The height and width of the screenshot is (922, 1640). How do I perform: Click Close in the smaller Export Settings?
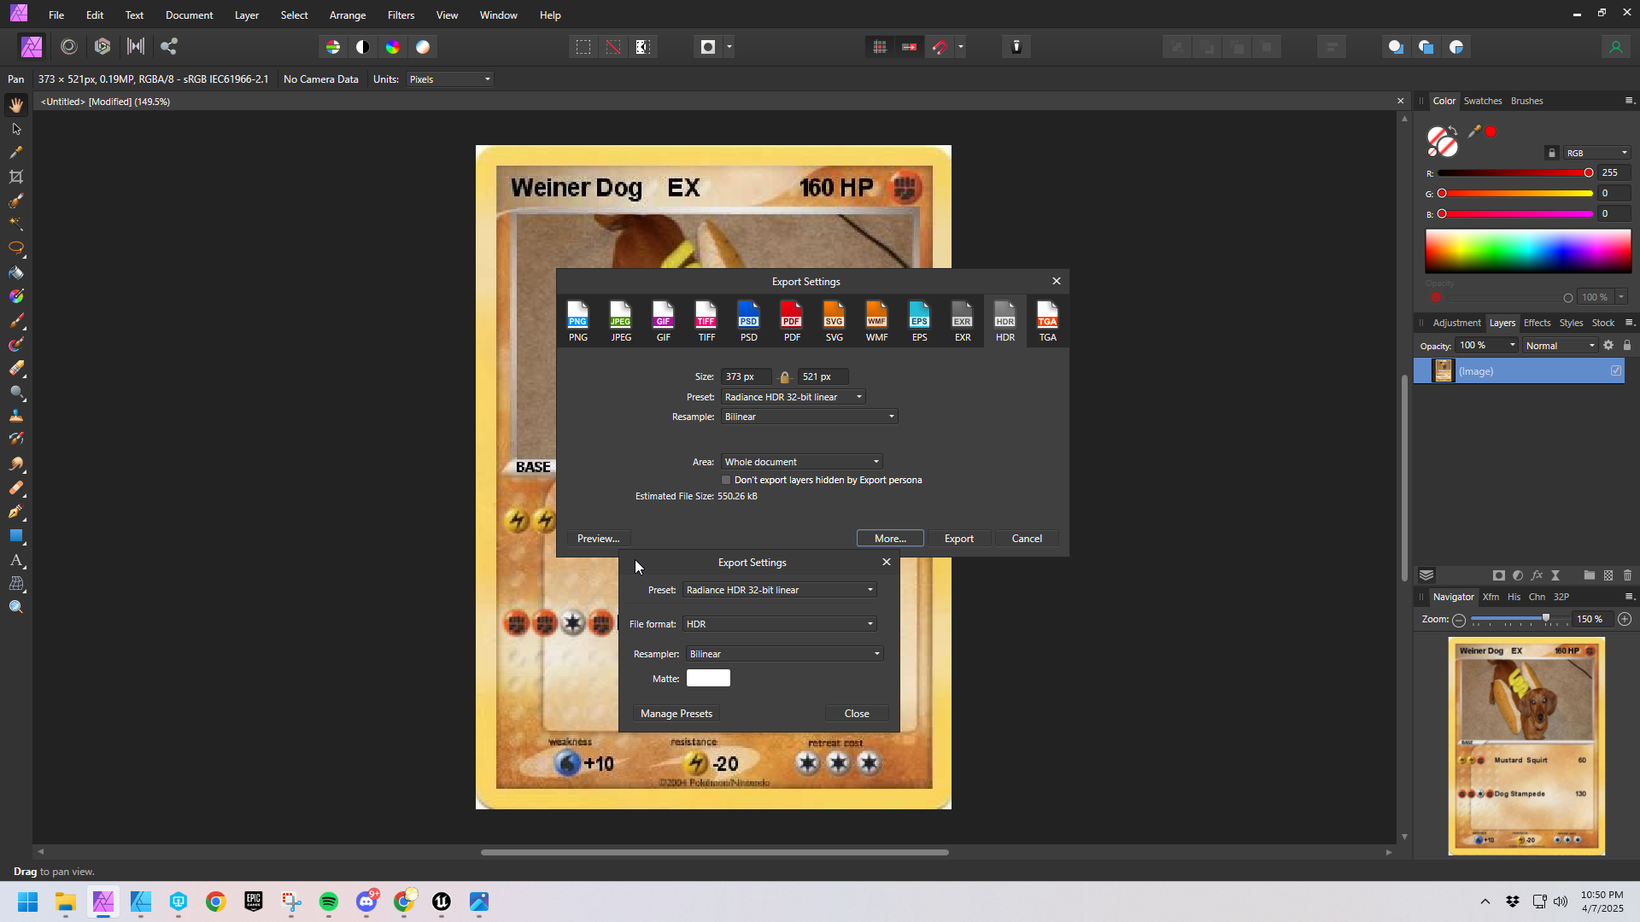[x=857, y=714]
